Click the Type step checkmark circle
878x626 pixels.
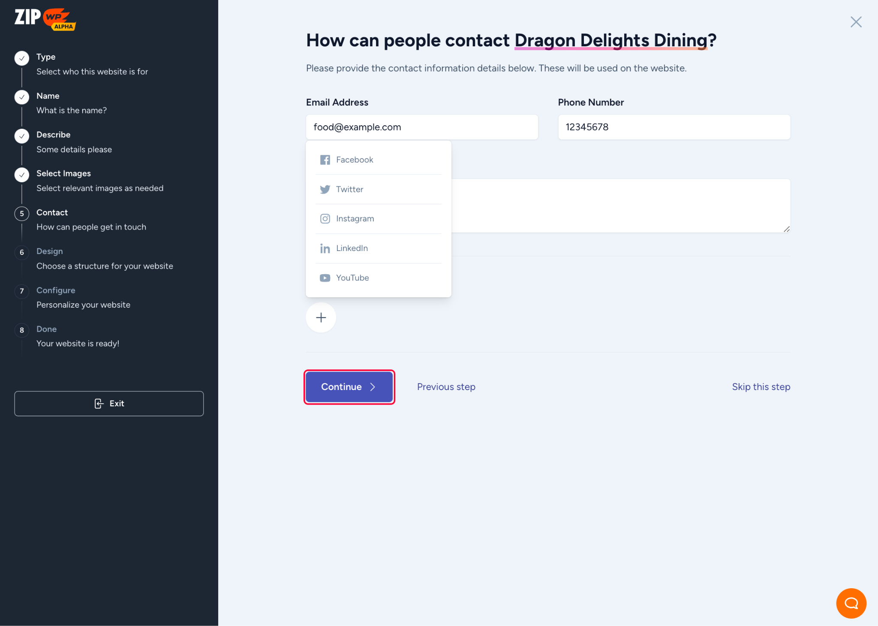(x=22, y=58)
